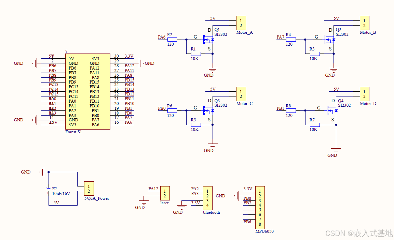Click the bluetooth four-pin connector

click(x=207, y=198)
